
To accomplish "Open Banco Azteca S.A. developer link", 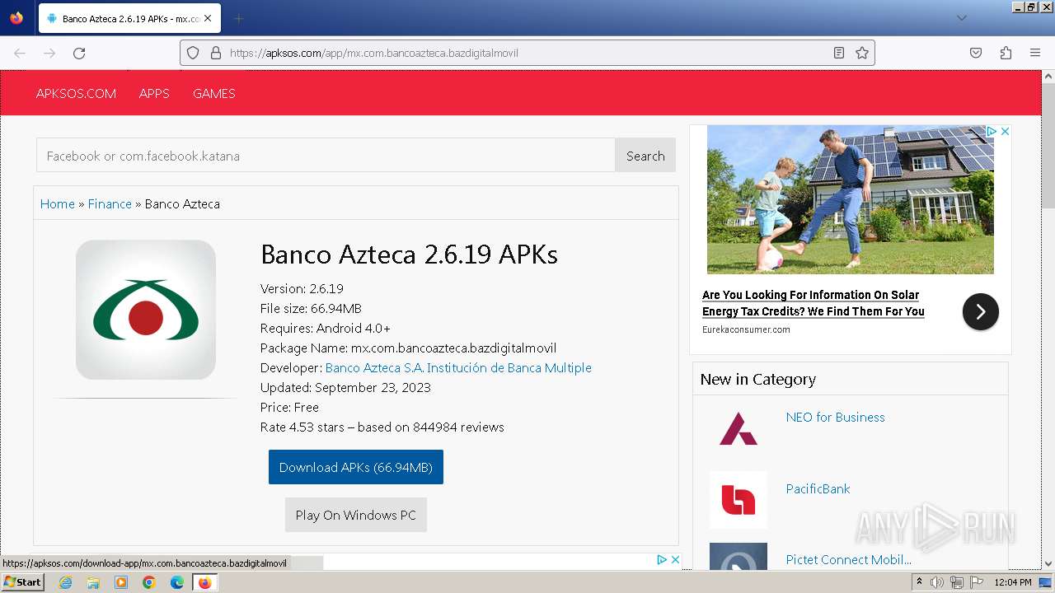I will (458, 367).
